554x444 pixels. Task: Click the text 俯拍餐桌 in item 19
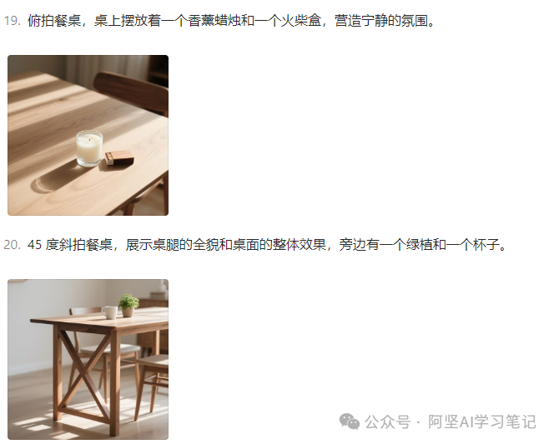click(x=54, y=21)
